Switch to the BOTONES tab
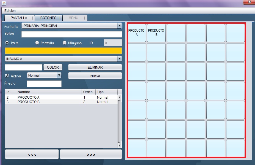 48,18
